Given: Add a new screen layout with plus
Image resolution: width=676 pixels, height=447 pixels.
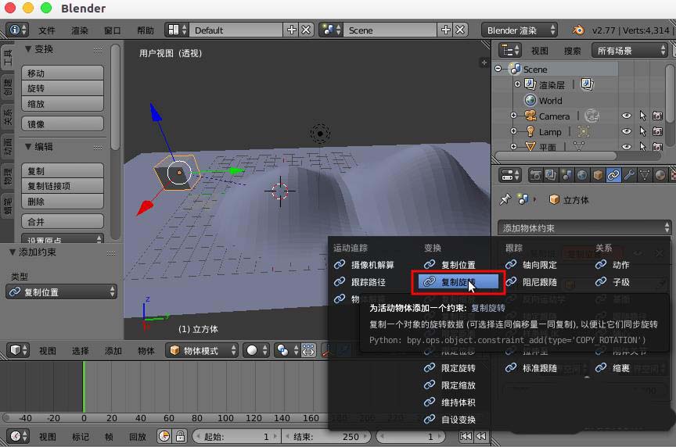Looking at the screenshot, I should [x=291, y=30].
